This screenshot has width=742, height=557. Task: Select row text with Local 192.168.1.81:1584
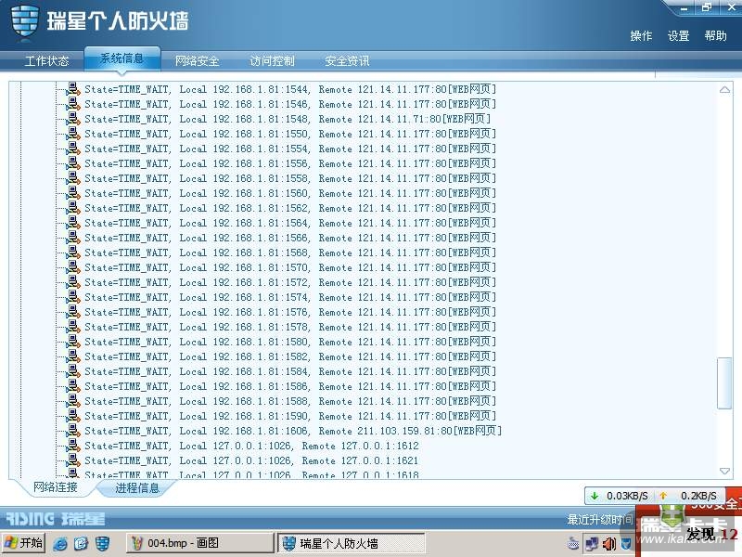[290, 371]
